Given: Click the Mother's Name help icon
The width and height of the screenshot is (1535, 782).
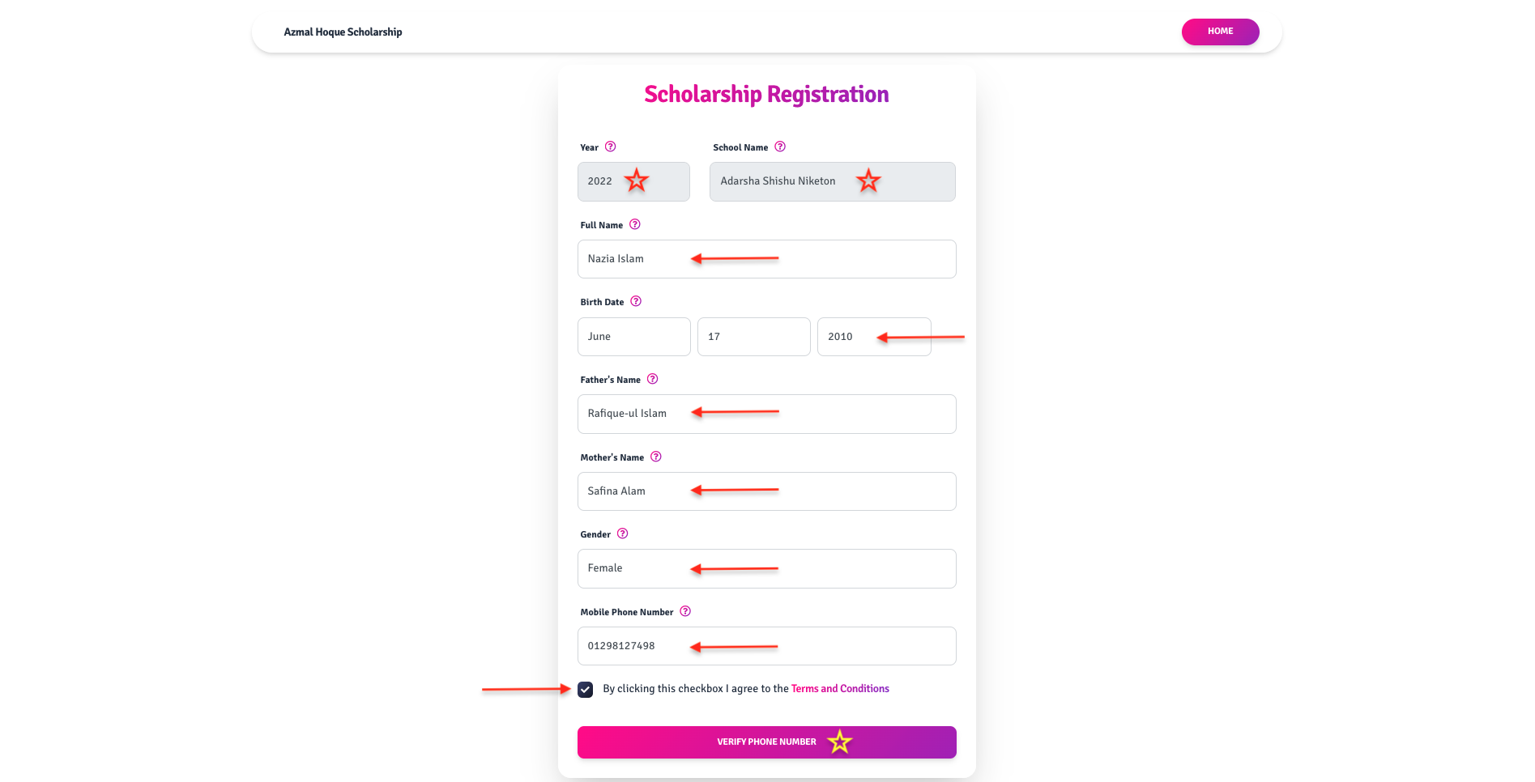Looking at the screenshot, I should pos(655,457).
